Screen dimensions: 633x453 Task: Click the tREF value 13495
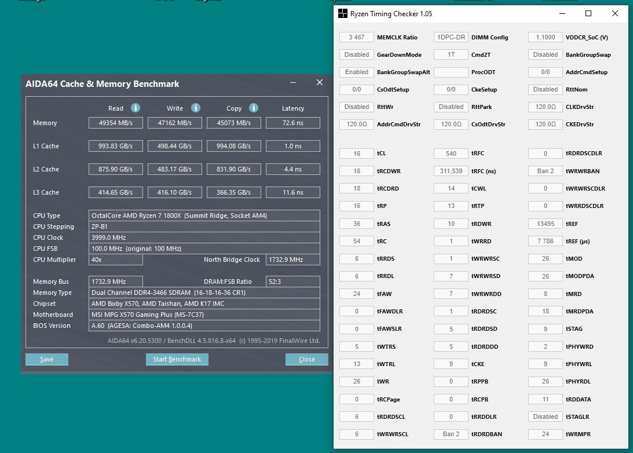tap(546, 224)
